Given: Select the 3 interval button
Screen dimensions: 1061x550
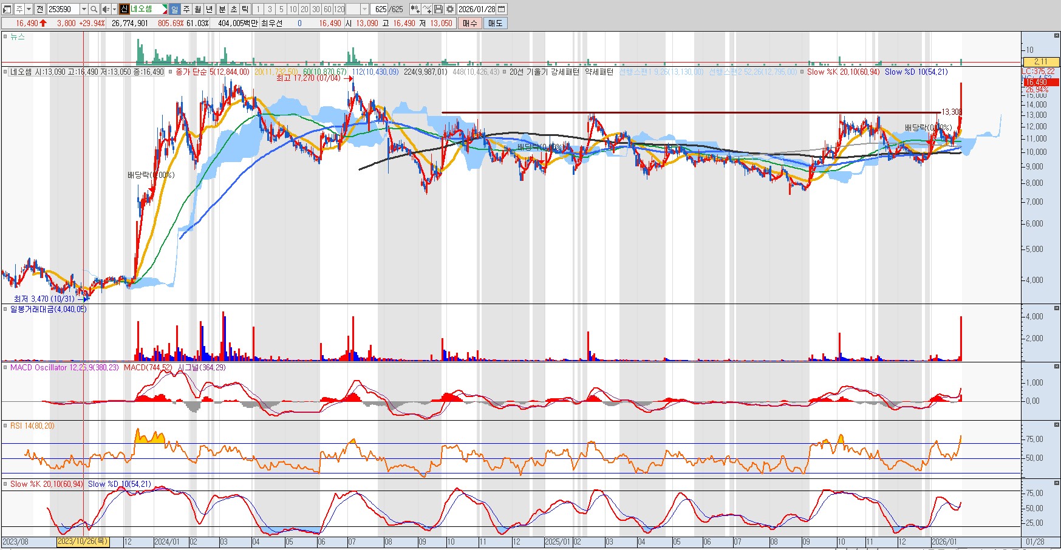Looking at the screenshot, I should coord(270,9).
